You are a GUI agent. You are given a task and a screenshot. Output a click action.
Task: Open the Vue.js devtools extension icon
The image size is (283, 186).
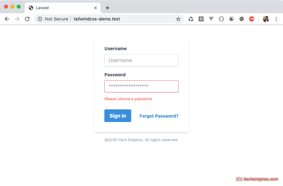211,19
